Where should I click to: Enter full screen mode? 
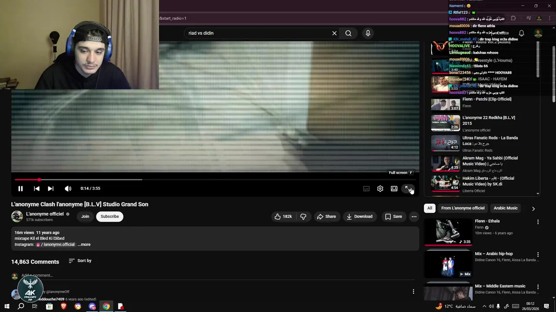pyautogui.click(x=408, y=188)
